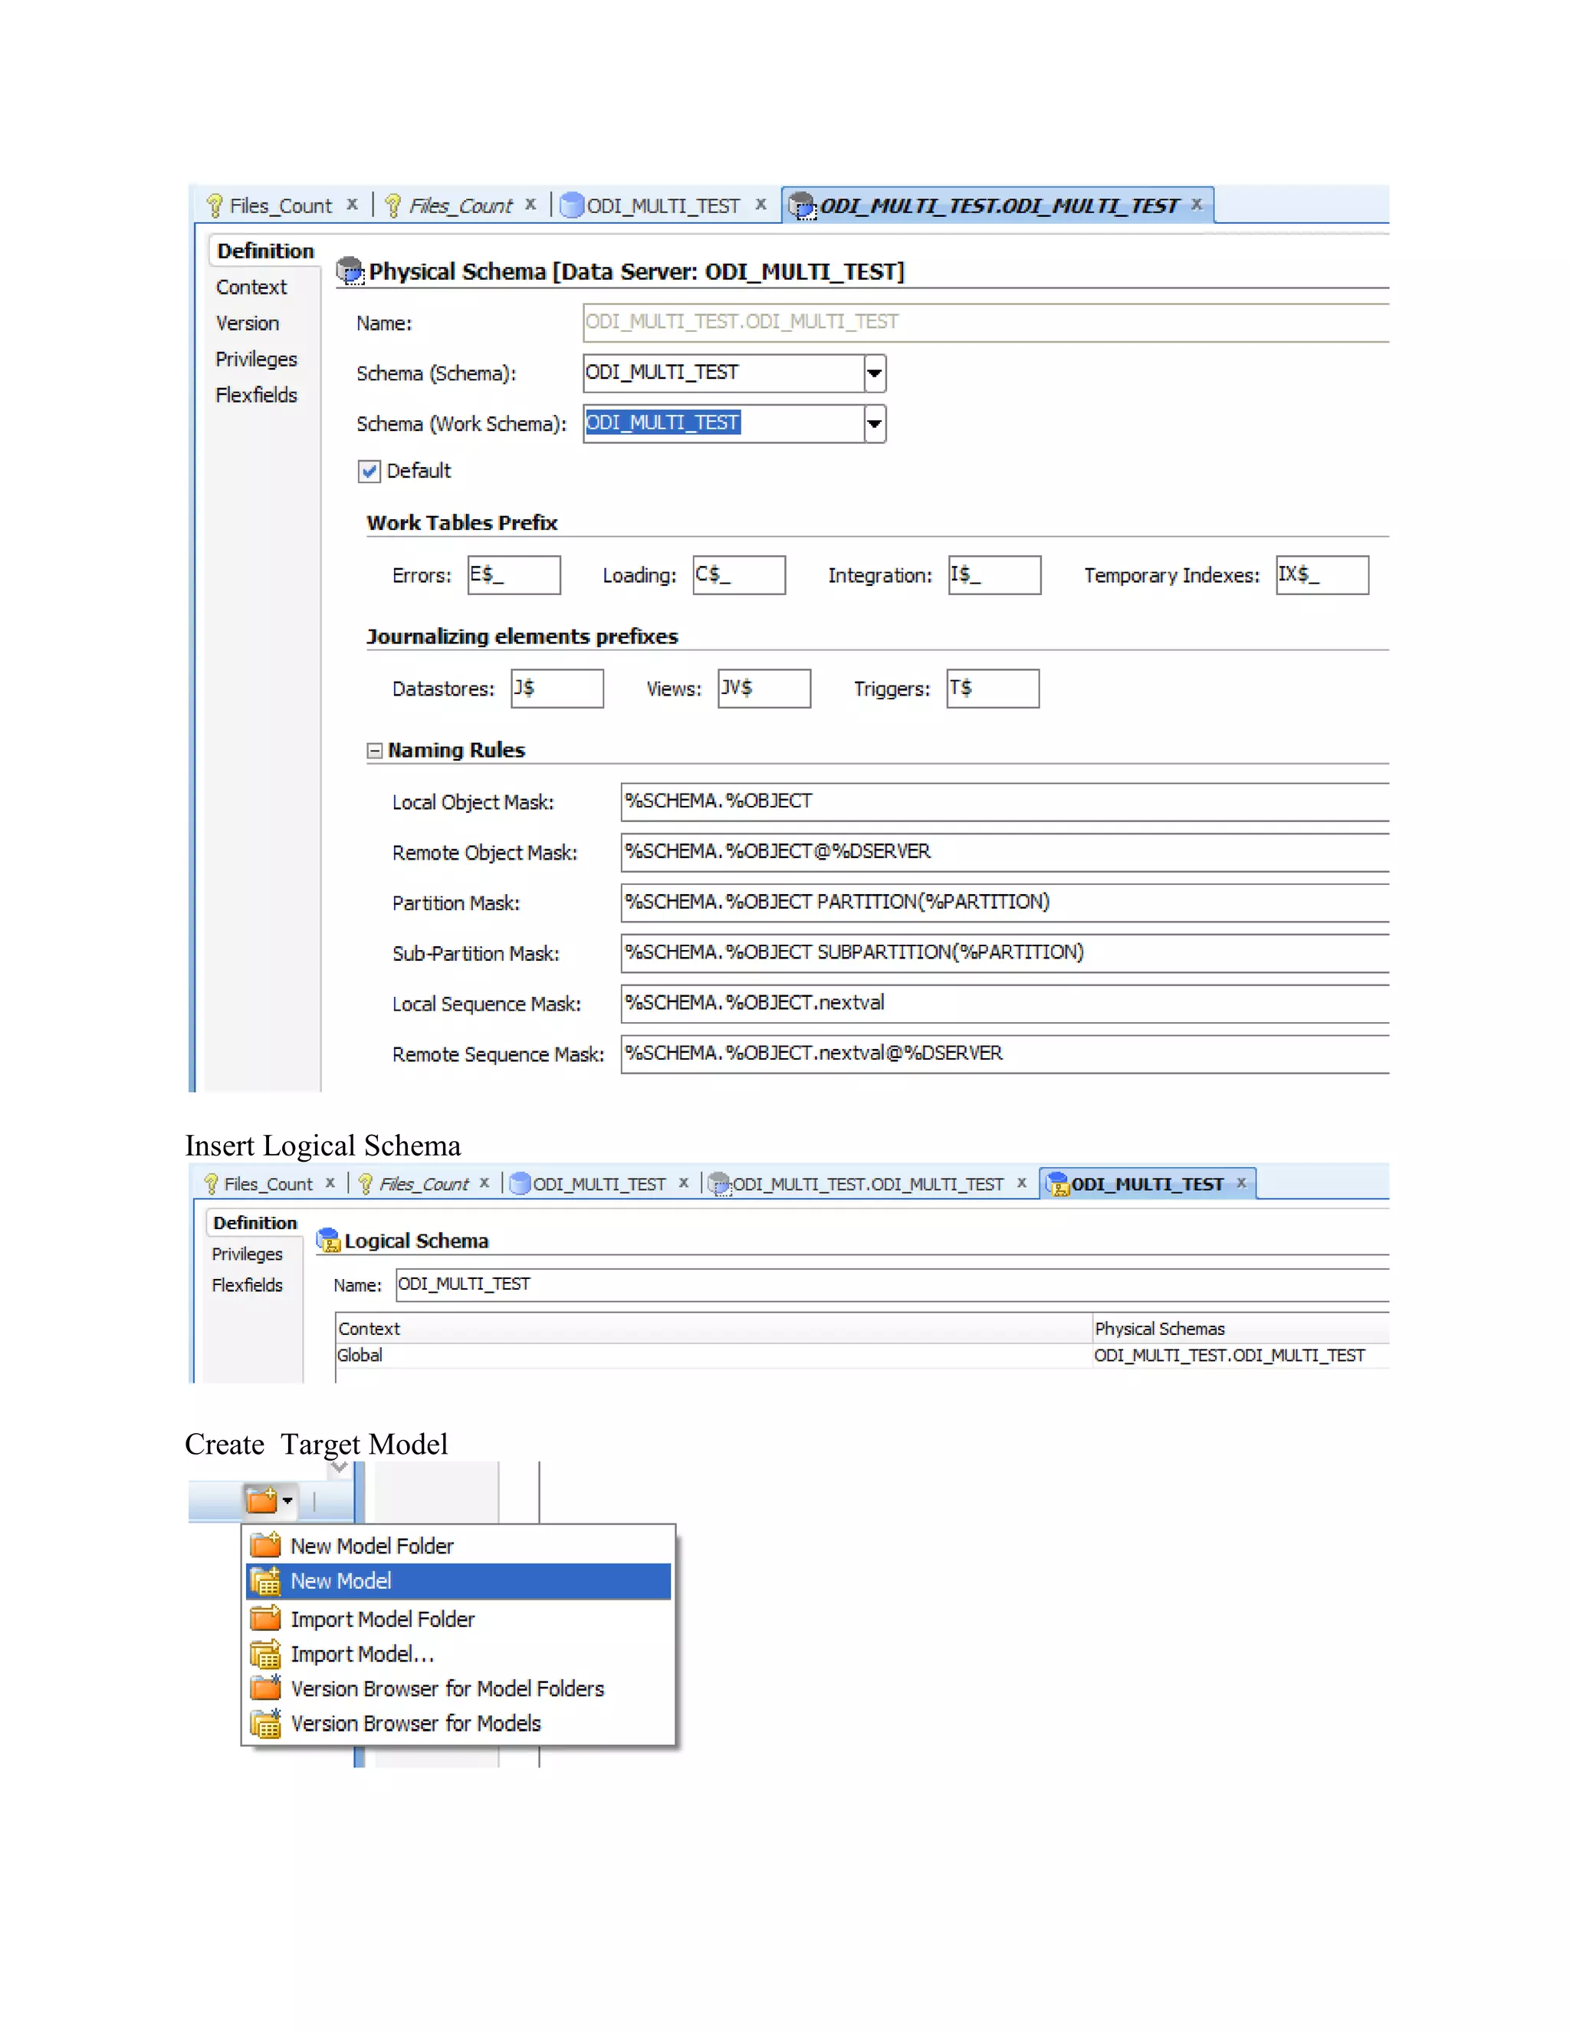Click the Errors prefix field

pyautogui.click(x=514, y=575)
